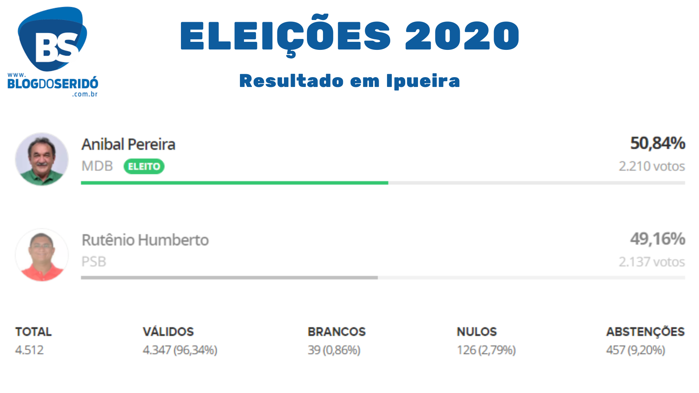Image resolution: width=699 pixels, height=393 pixels.
Task: Click the PSB party label
Action: (94, 262)
